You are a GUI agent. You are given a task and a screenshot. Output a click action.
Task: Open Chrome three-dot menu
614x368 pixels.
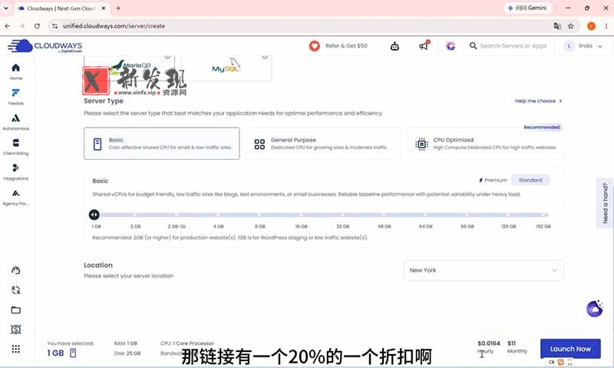click(x=606, y=26)
